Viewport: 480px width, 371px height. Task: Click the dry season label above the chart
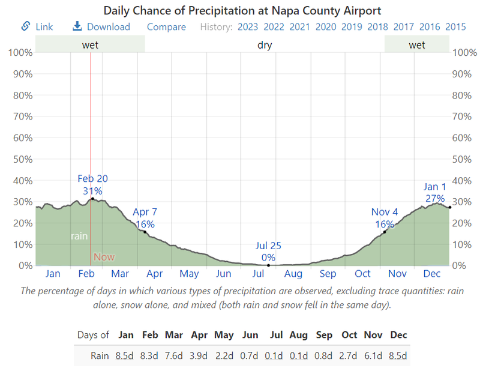click(x=265, y=44)
